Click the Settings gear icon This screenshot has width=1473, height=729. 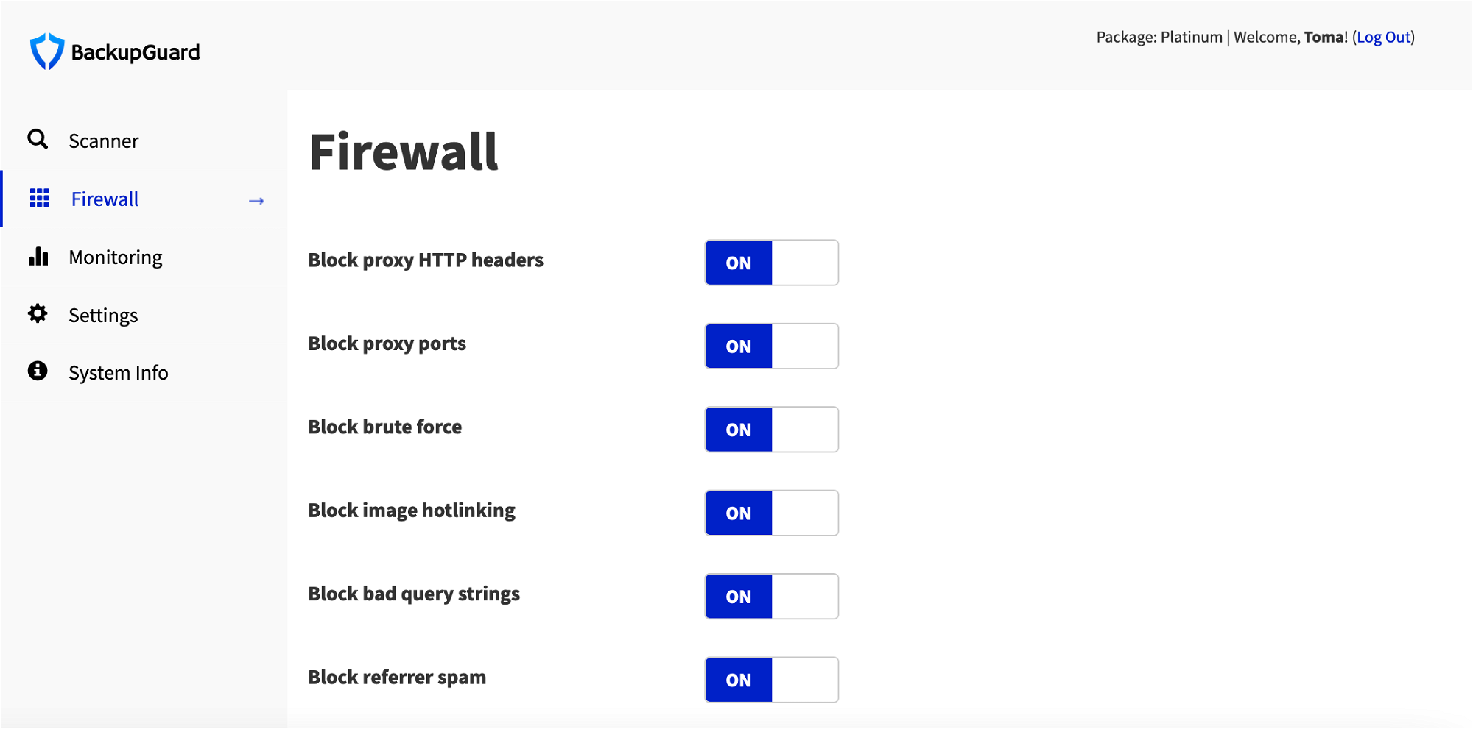pos(38,314)
